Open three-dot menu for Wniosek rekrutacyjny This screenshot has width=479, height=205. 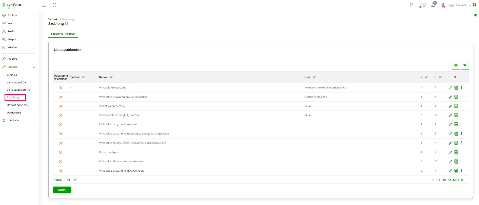[x=462, y=87]
